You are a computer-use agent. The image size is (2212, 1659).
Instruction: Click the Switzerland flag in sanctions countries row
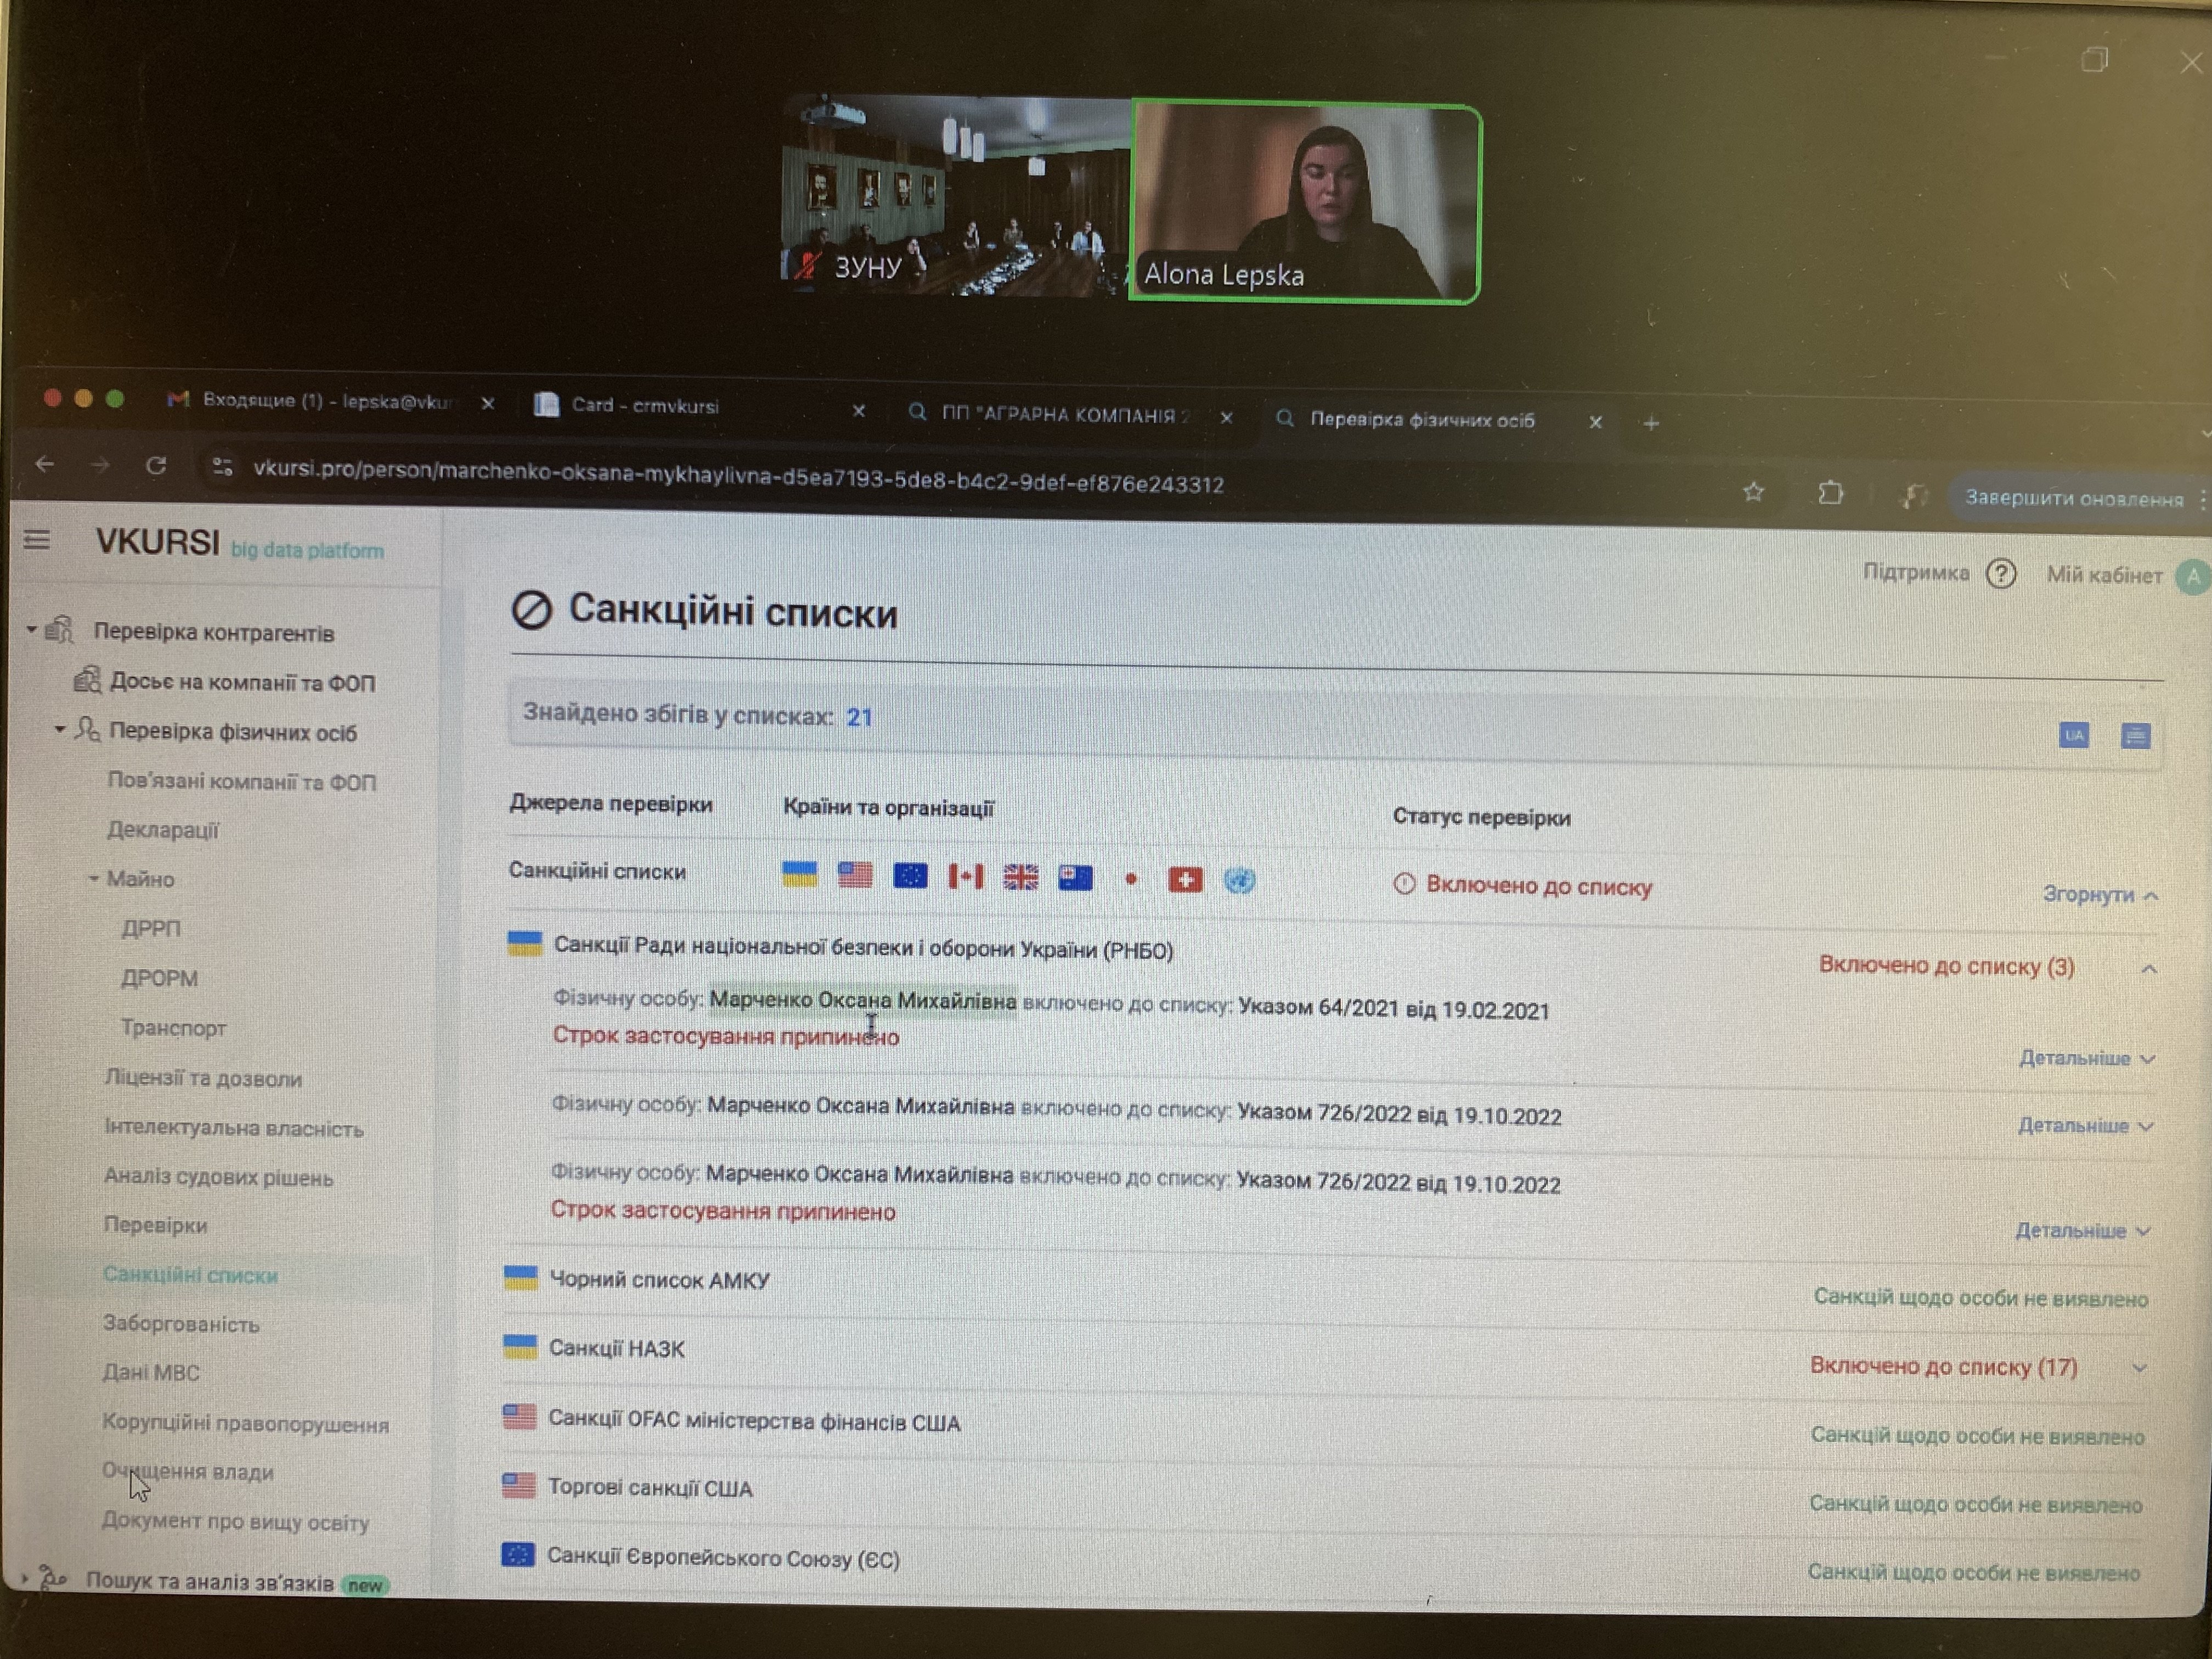pos(1185,880)
